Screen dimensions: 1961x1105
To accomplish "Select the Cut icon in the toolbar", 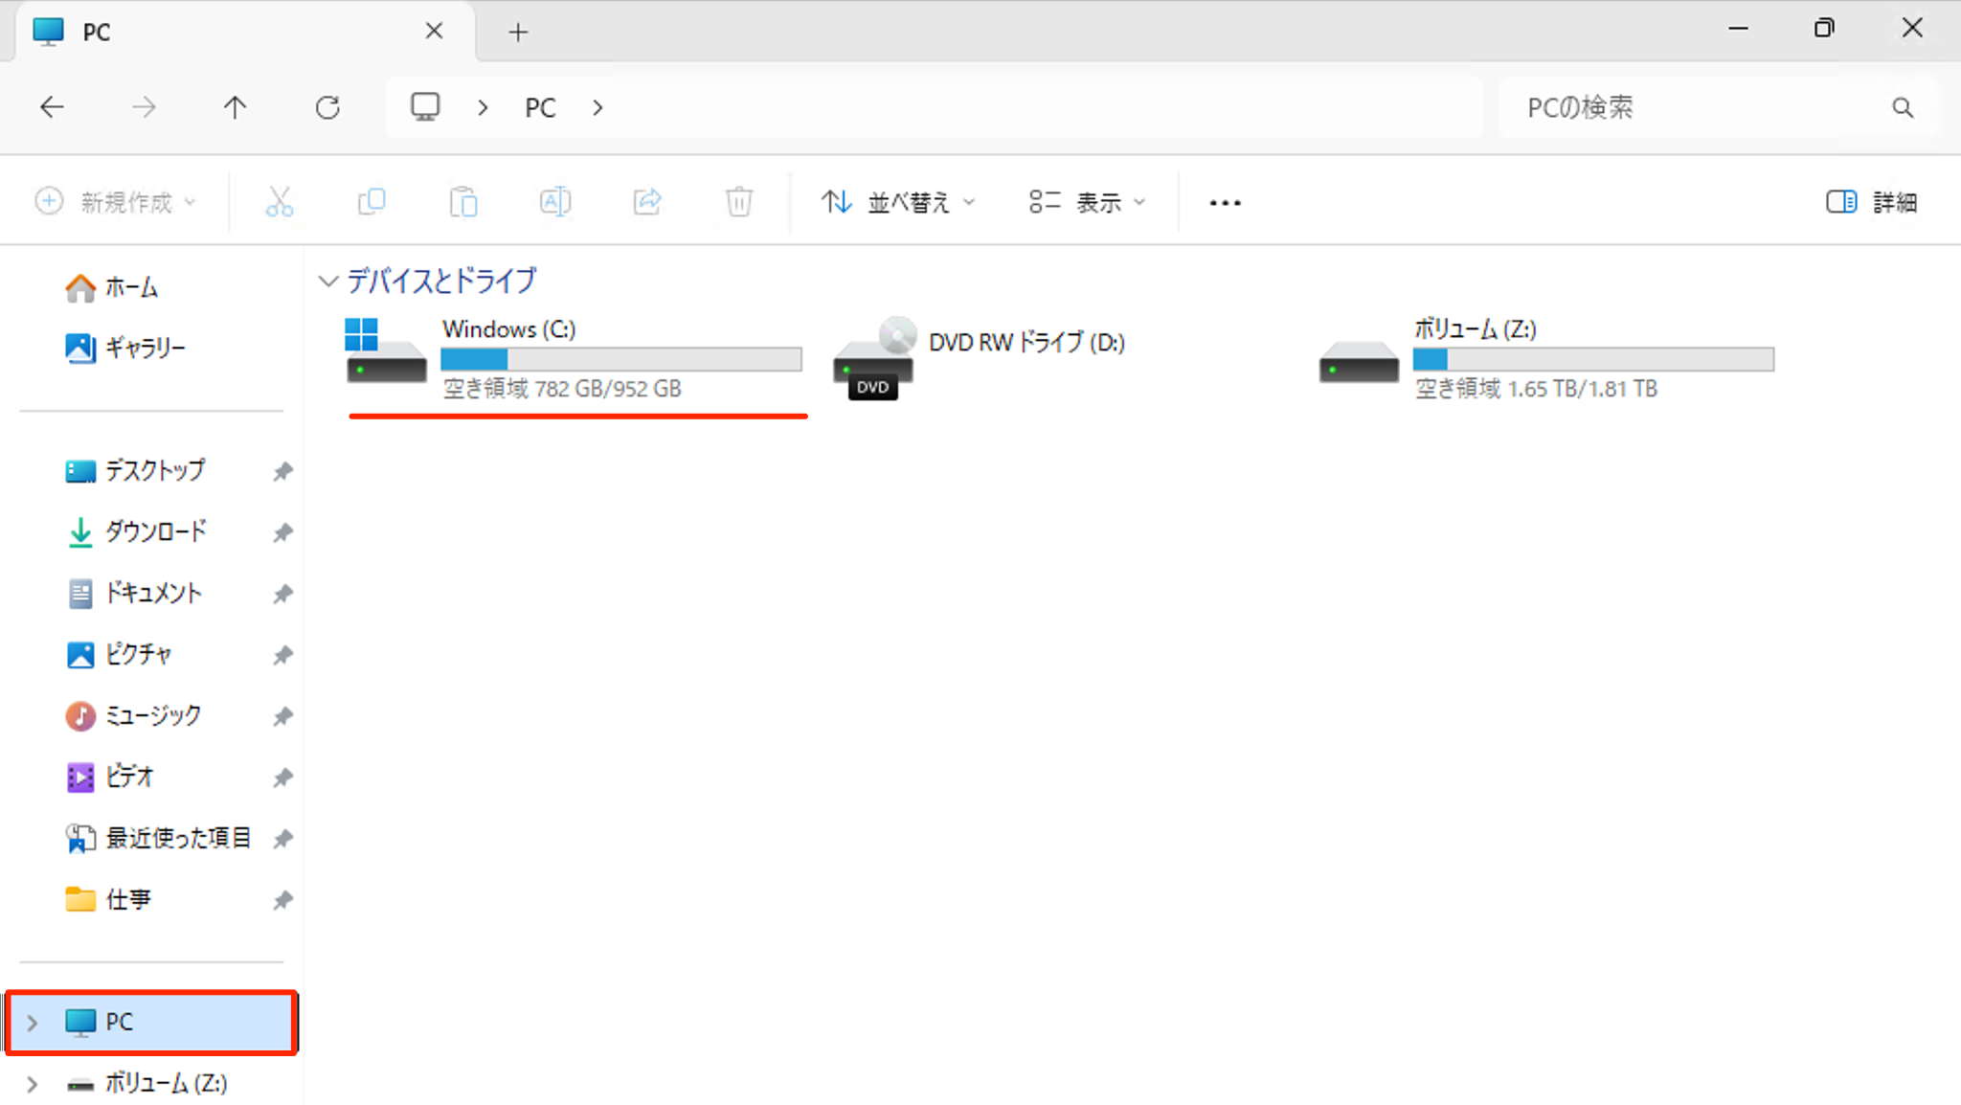I will [280, 201].
